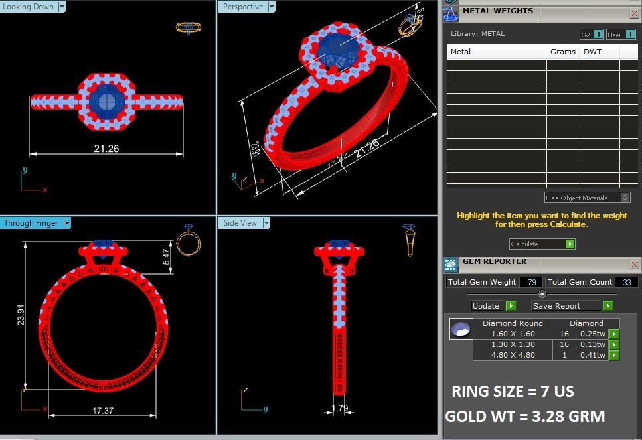Click ring thumbnail icon in Through Finger viewport

tap(188, 240)
